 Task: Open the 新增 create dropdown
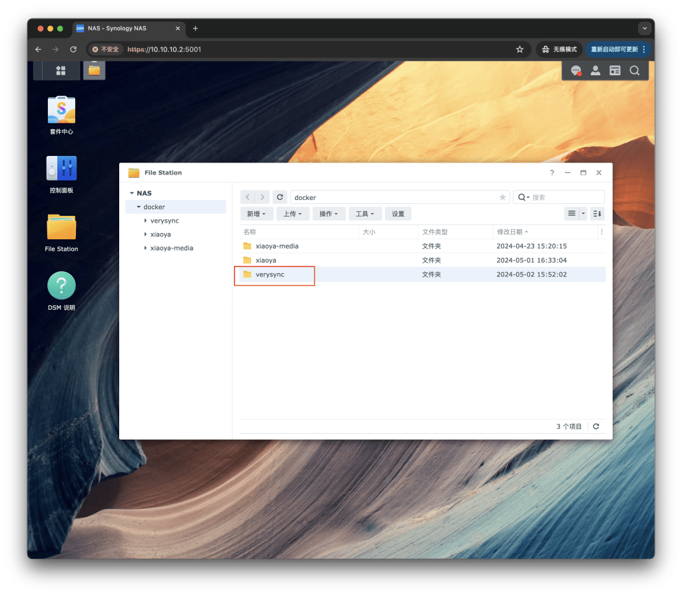point(256,214)
